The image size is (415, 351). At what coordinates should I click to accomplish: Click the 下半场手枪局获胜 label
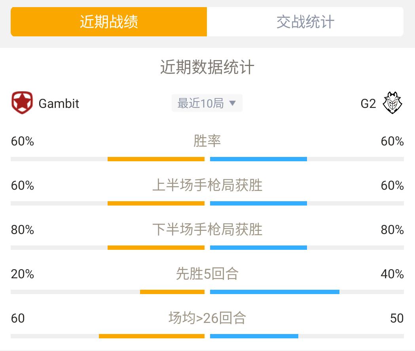(x=207, y=229)
